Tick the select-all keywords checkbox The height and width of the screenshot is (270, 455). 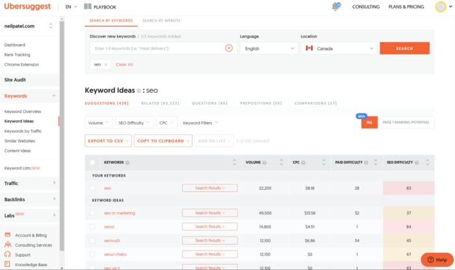click(x=92, y=162)
